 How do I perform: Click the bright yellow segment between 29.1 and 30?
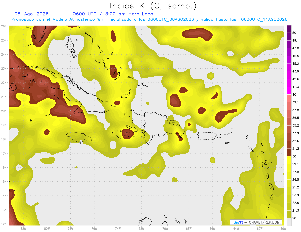(289, 160)
